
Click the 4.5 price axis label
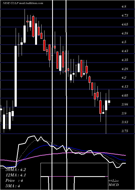click(124, 42)
